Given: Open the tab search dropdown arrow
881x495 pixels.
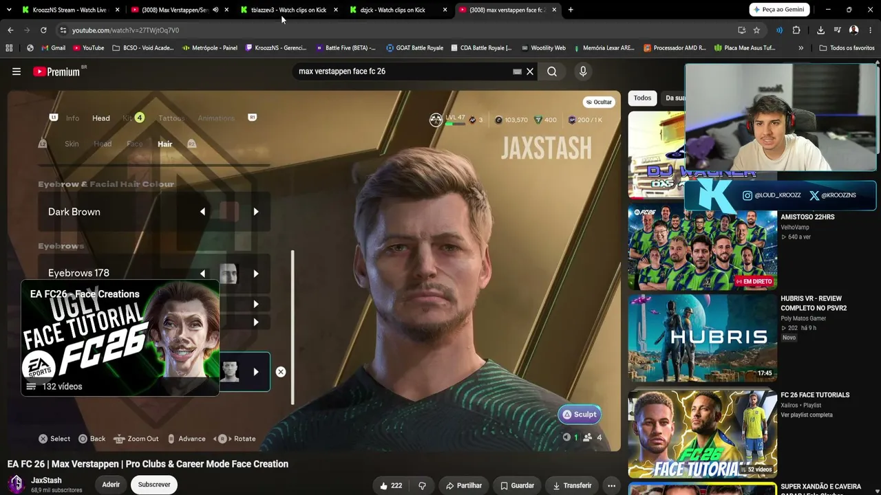Looking at the screenshot, I should [x=9, y=10].
